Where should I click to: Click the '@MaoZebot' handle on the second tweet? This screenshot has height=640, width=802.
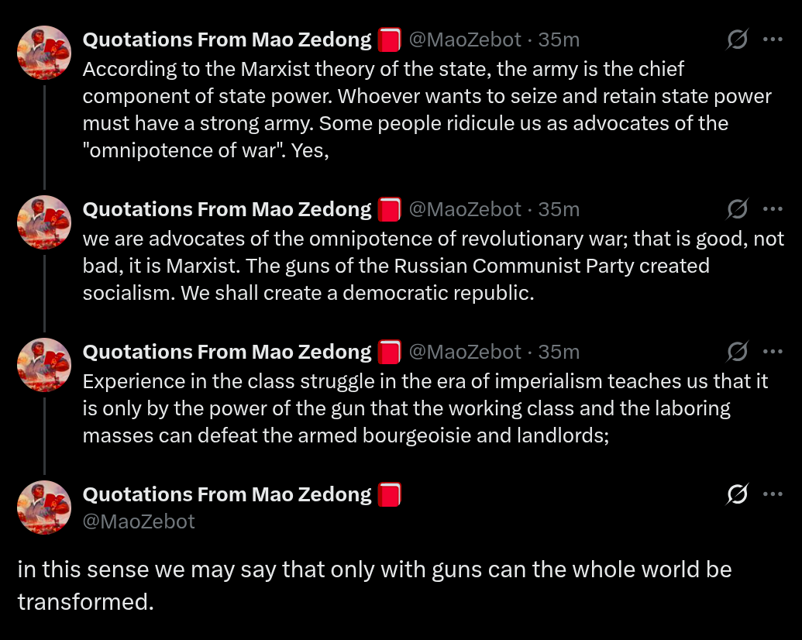click(x=465, y=209)
